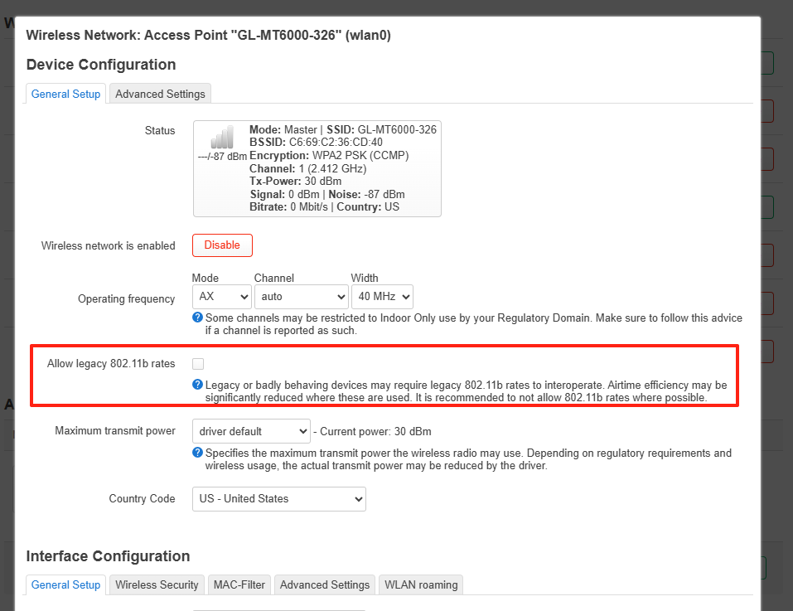
Task: Switch to the MAC-Filter tab
Action: click(x=239, y=584)
